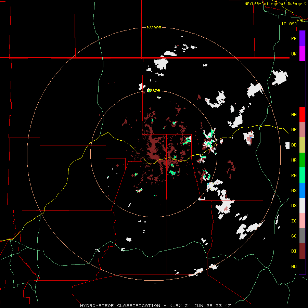The height and width of the screenshot is (308, 308).
Task: Click the 100 NMI range ring label
Action: (x=154, y=27)
